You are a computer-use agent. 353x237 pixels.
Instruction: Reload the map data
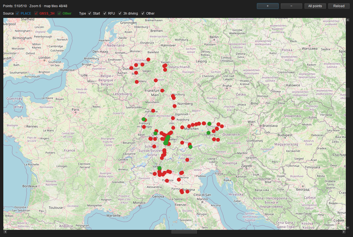339,6
